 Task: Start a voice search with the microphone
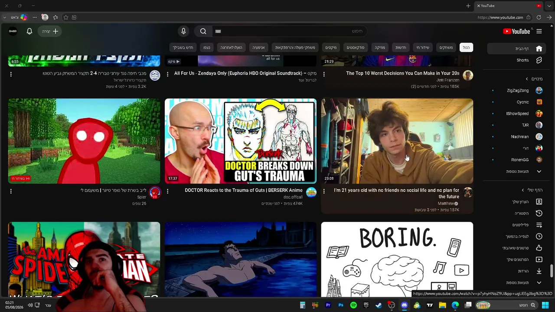click(183, 31)
